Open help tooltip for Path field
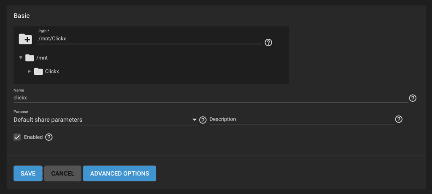Image resolution: width=432 pixels, height=194 pixels. 268,43
